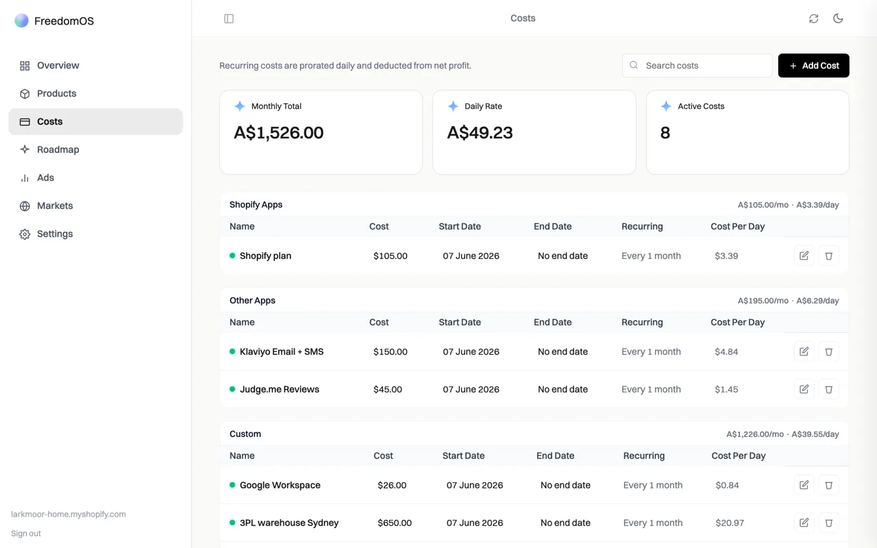Viewport: 877px width, 548px height.
Task: Click the Other Apps group heading
Action: pos(252,301)
